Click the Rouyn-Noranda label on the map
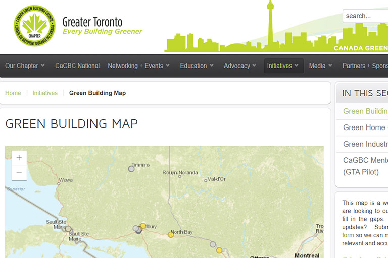Viewport: 388px width, 258px height. pyautogui.click(x=180, y=172)
